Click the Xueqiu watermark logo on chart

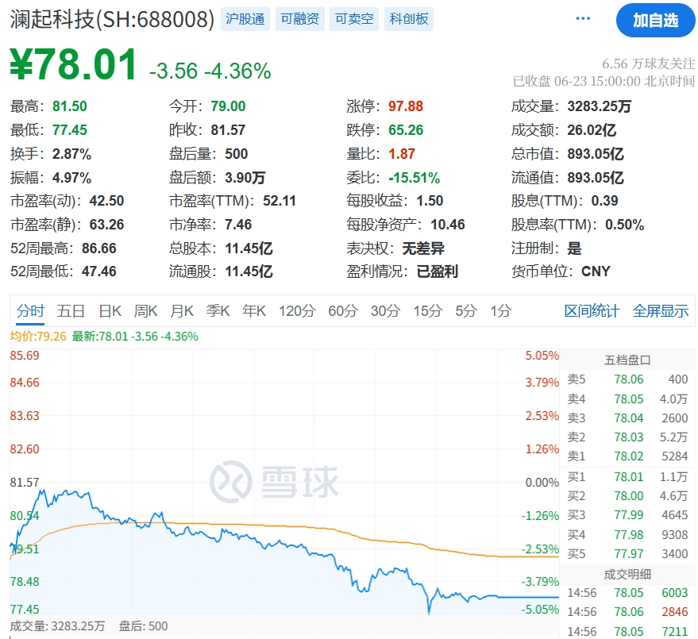(274, 482)
